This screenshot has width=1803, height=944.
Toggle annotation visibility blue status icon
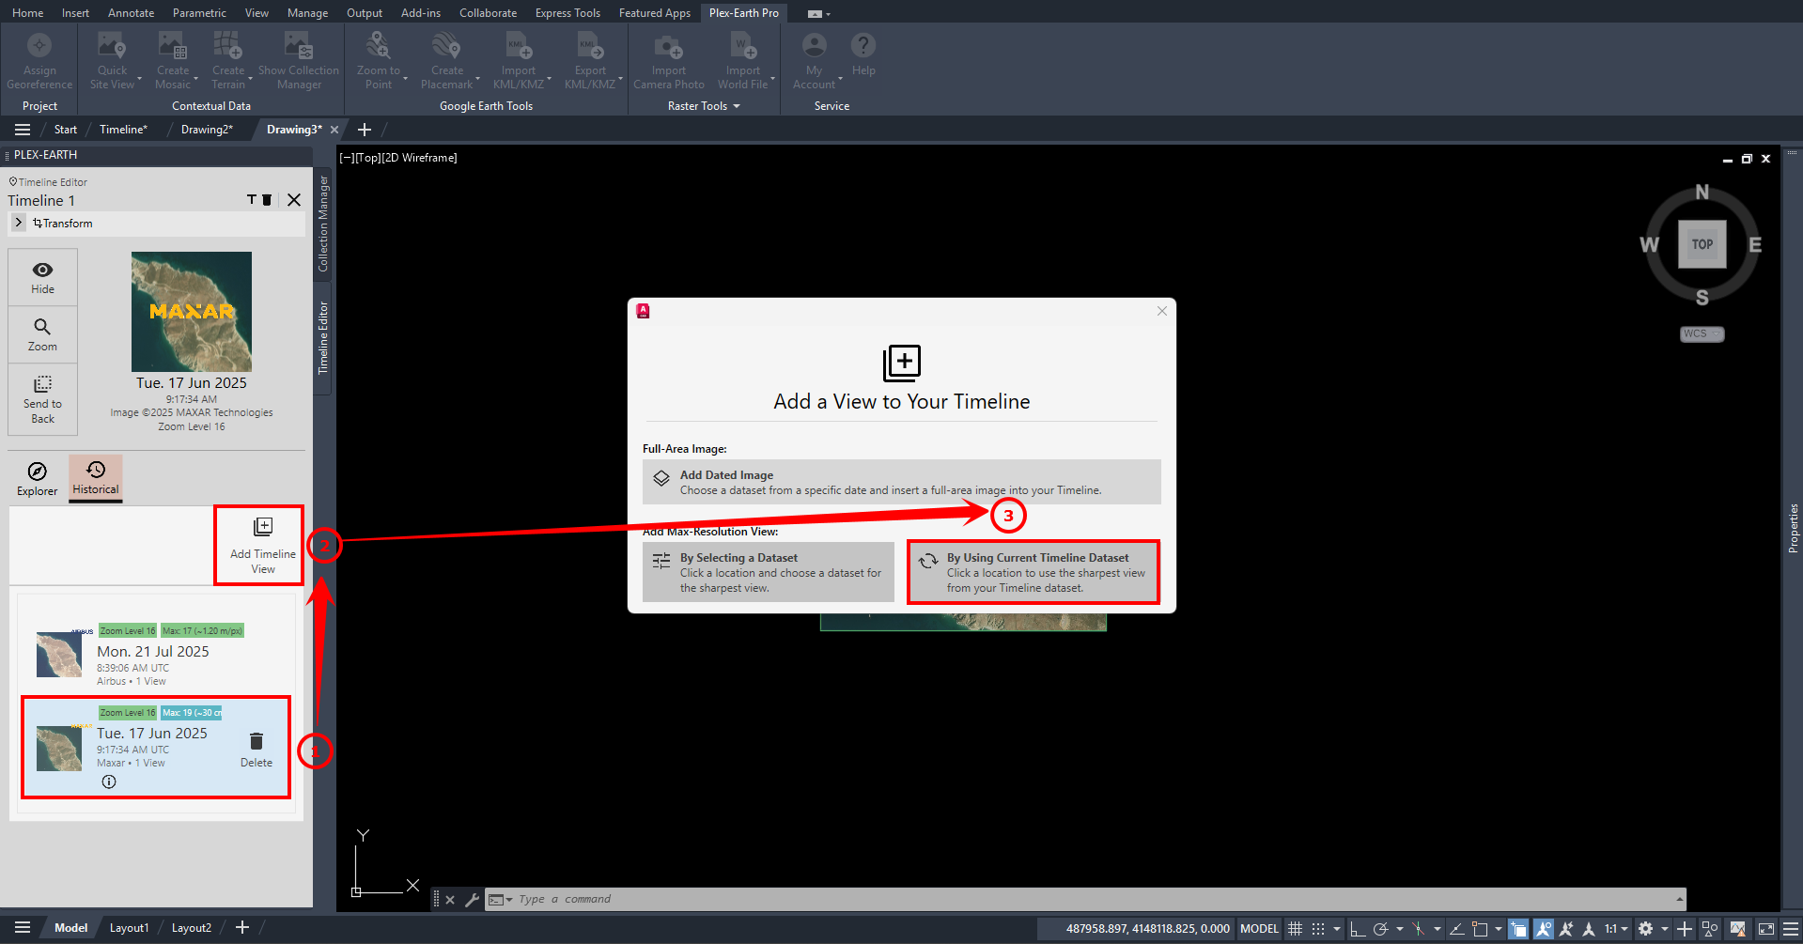pyautogui.click(x=1543, y=928)
